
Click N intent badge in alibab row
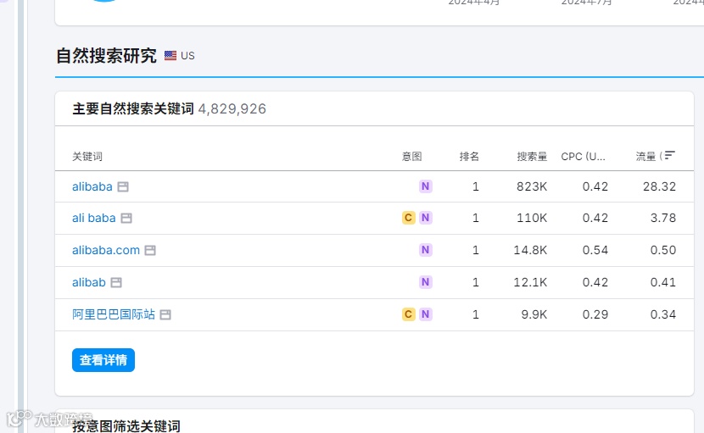pyautogui.click(x=425, y=282)
